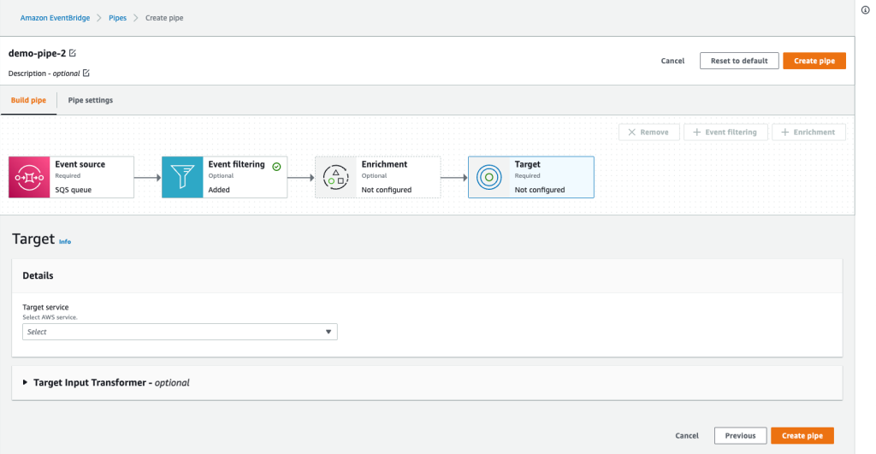The width and height of the screenshot is (876, 454).
Task: Select the Target card title
Action: point(527,164)
